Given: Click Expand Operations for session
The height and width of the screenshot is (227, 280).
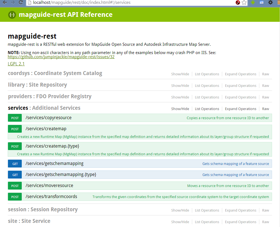Looking at the screenshot, I should click(241, 210).
